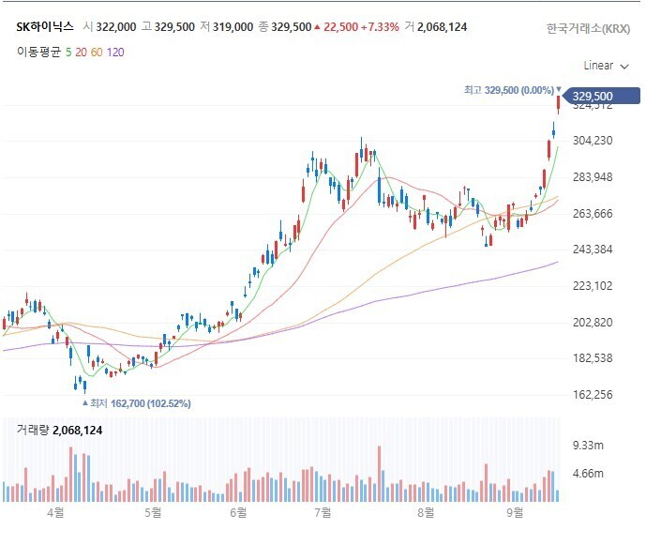The height and width of the screenshot is (545, 646).
Task: Click the latest red candlestick at top
Action: [x=558, y=103]
